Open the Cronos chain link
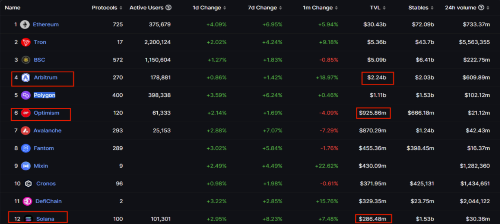 click(x=46, y=184)
